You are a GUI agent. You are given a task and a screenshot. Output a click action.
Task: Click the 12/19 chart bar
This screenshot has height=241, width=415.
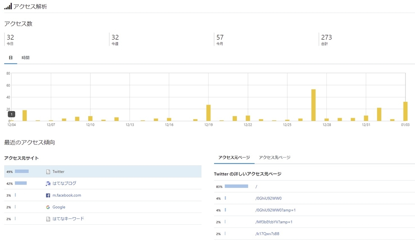pyautogui.click(x=209, y=113)
